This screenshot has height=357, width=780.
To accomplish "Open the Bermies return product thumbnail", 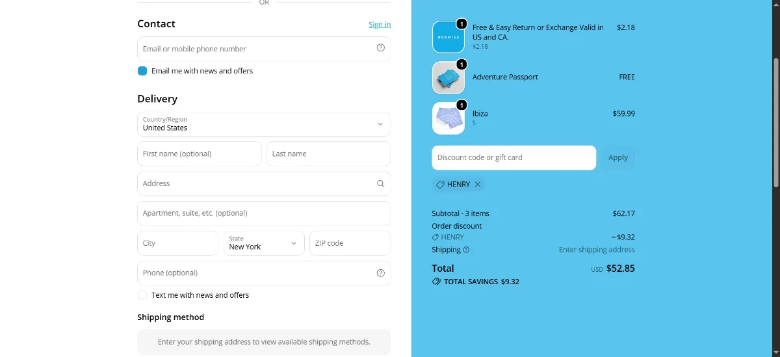I will pyautogui.click(x=448, y=37).
